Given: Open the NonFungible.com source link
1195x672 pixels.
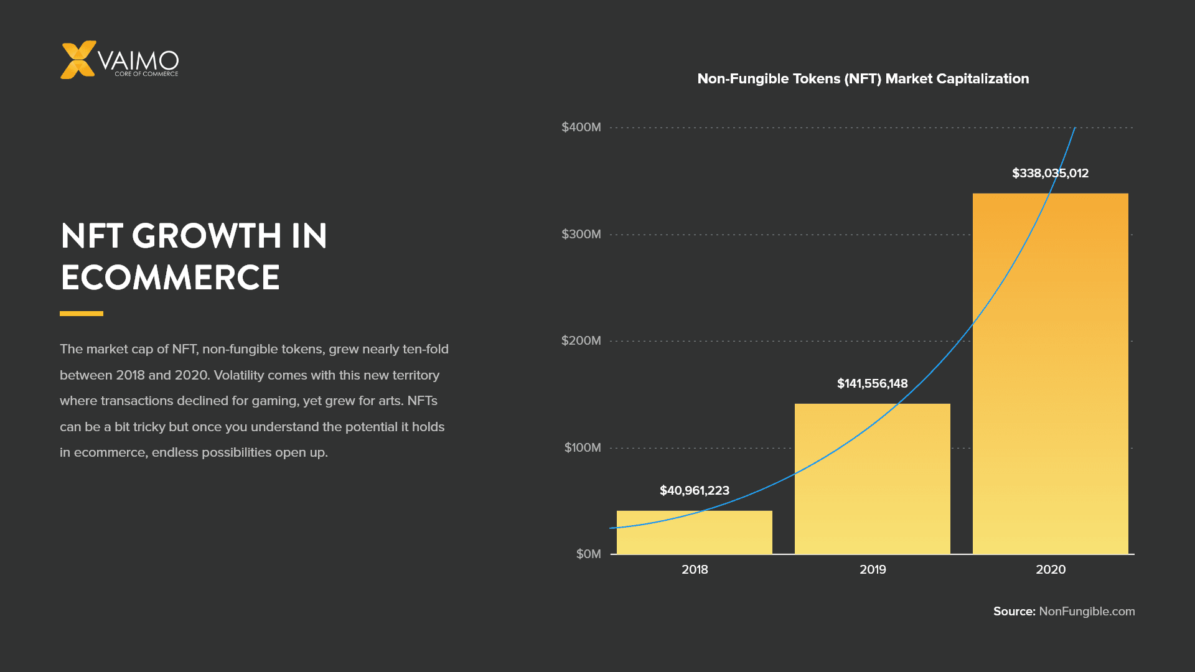Looking at the screenshot, I should click(x=1088, y=611).
